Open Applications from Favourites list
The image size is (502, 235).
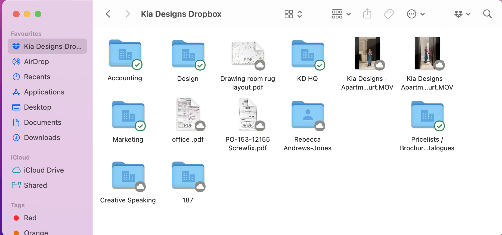[x=44, y=92]
